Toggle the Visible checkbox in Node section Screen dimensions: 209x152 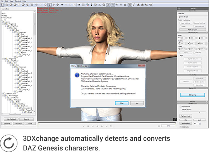(x=181, y=26)
